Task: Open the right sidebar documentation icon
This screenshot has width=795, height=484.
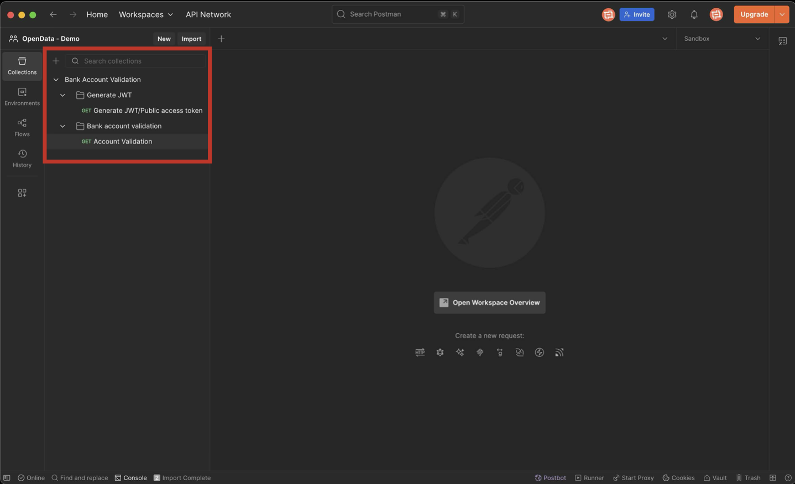Action: point(782,41)
